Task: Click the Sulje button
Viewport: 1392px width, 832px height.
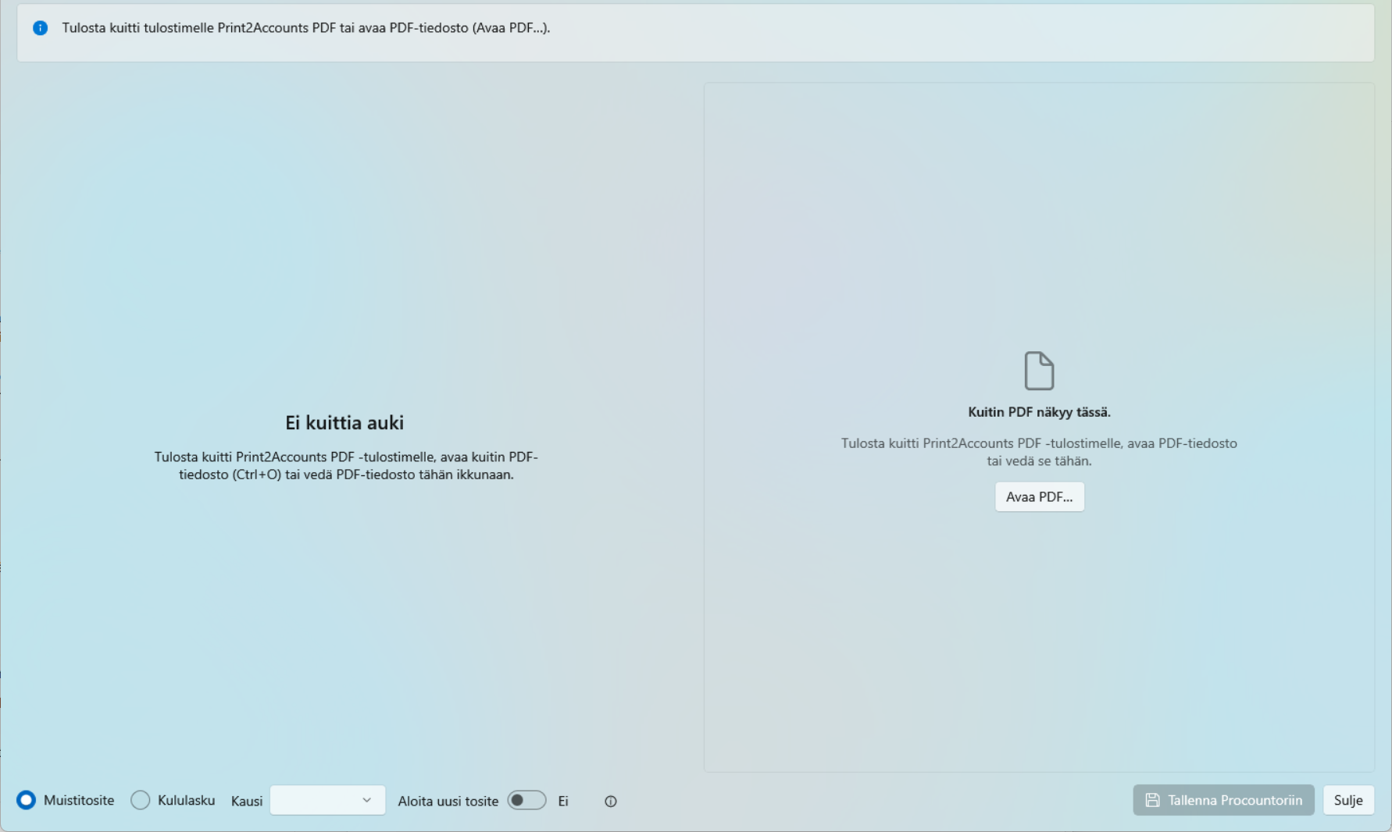Action: tap(1348, 800)
